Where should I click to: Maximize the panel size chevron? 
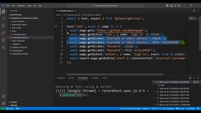point(194,78)
